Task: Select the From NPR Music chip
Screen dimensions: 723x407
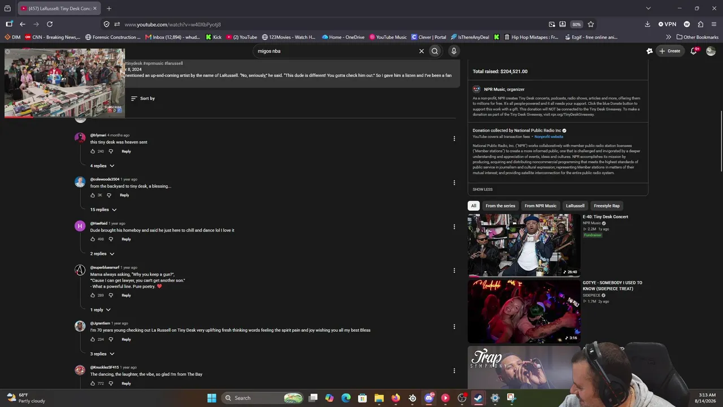Action: point(541,206)
